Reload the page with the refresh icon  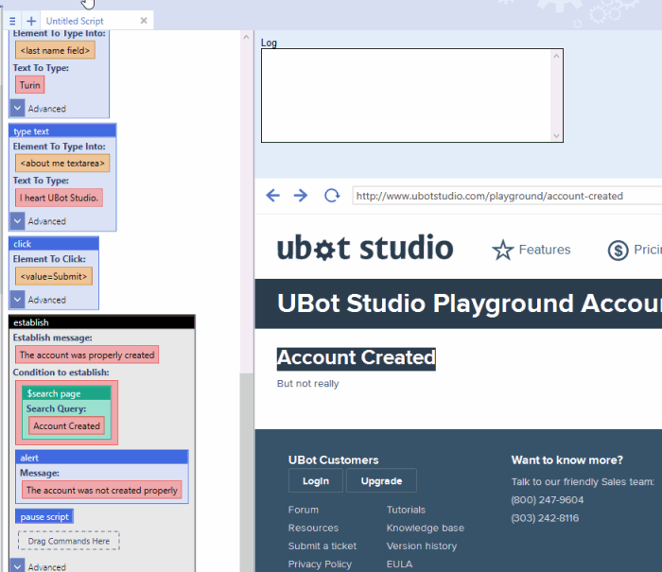pos(332,195)
